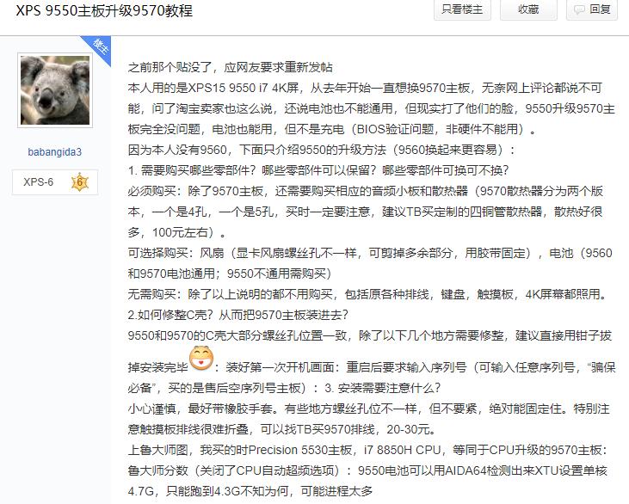Click the level 6 star icon
629x504 pixels.
point(79,182)
